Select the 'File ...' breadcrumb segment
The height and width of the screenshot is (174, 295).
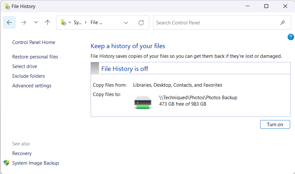96,22
